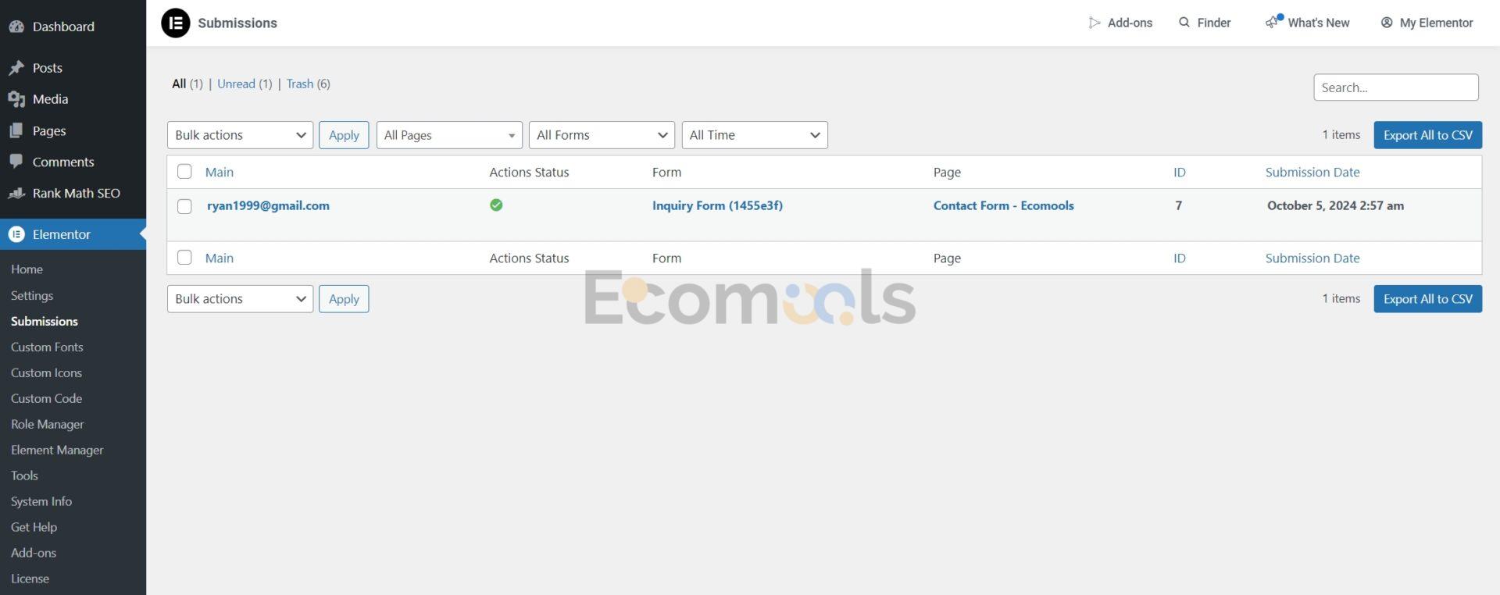Tick the select-all checkbox in table footer
1500x595 pixels.
[x=184, y=258]
